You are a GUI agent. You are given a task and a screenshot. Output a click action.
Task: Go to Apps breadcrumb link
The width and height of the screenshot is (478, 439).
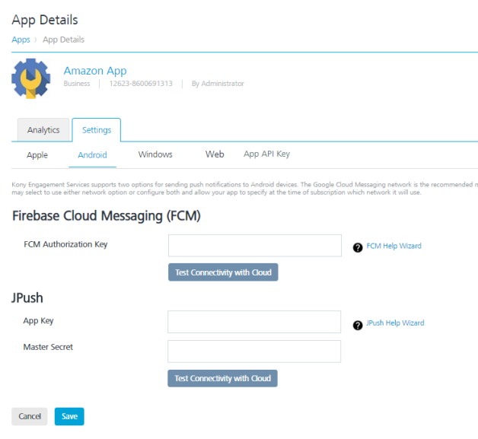coord(21,40)
